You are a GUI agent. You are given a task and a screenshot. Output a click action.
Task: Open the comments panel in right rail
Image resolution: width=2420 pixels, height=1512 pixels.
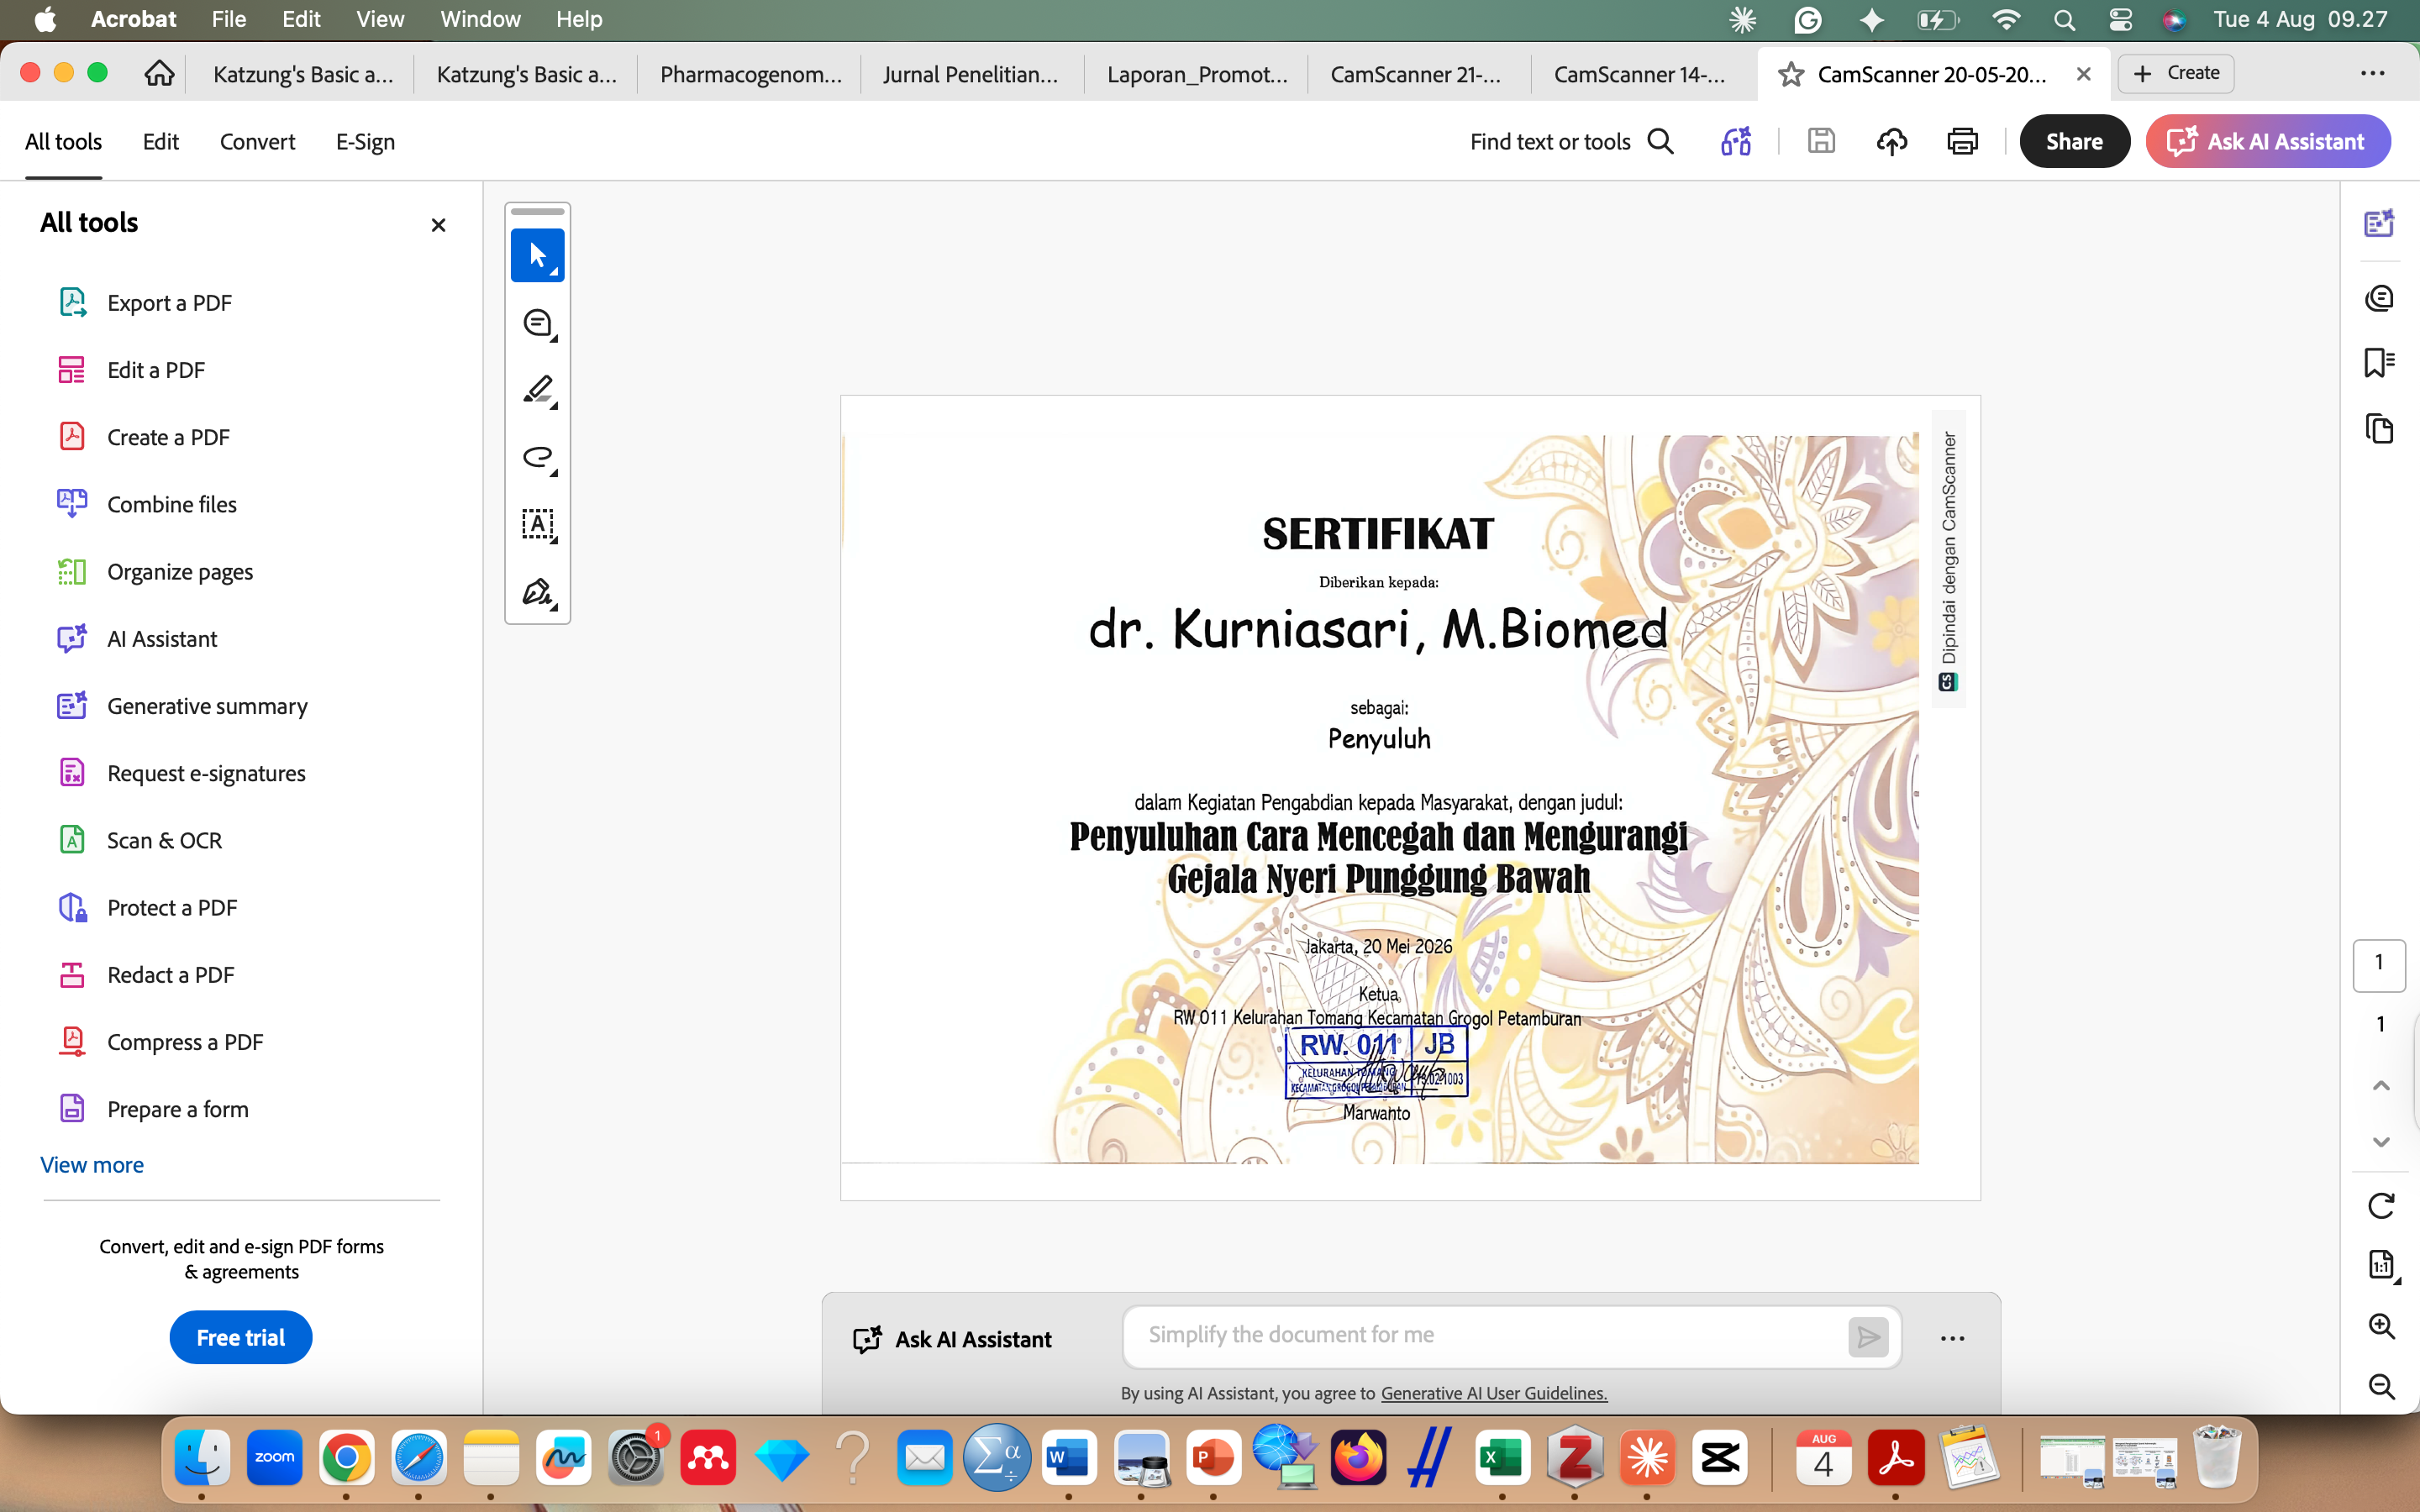click(2379, 298)
